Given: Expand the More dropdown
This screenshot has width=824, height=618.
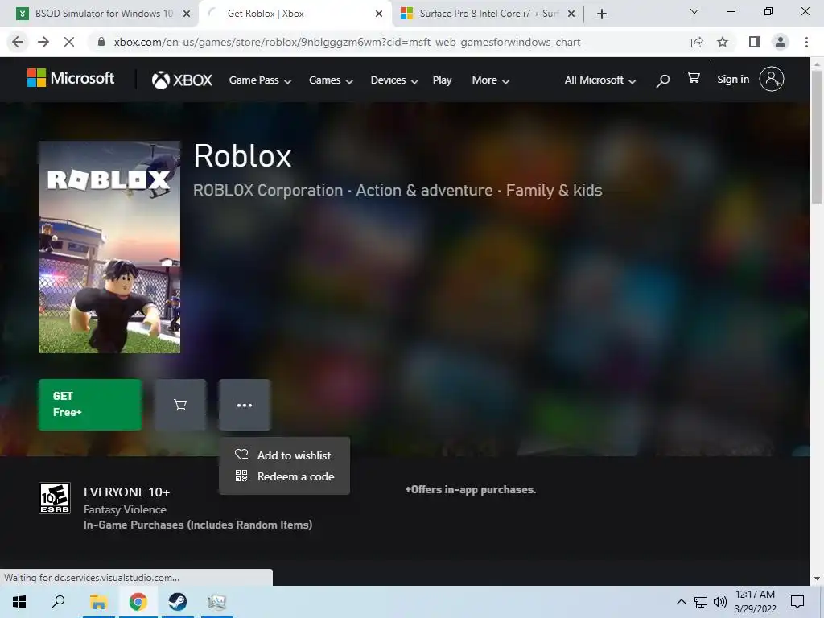Looking at the screenshot, I should click(x=490, y=80).
